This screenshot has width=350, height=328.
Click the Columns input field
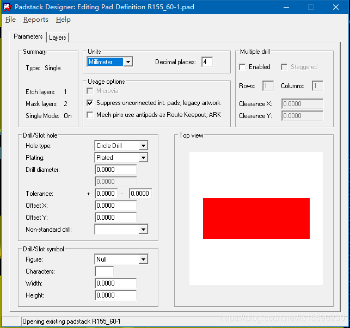point(318,86)
